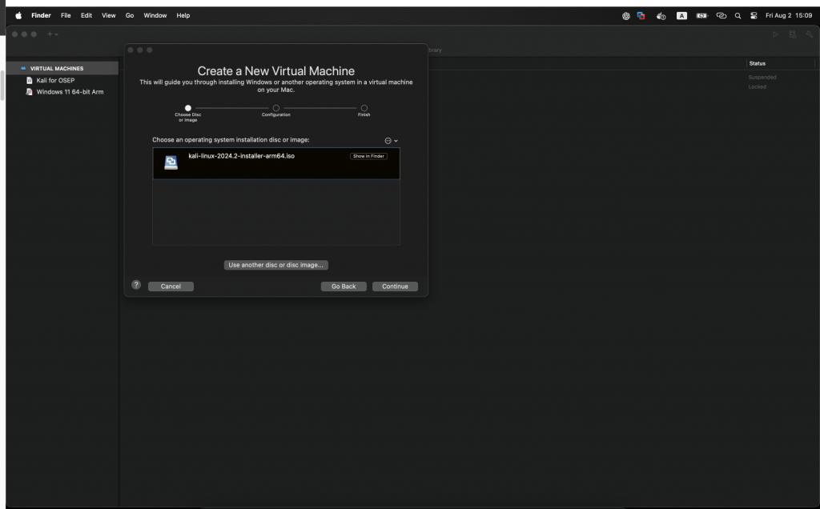Image resolution: width=820 pixels, height=509 pixels.
Task: Open Spotlight search magnifier
Action: click(x=738, y=16)
